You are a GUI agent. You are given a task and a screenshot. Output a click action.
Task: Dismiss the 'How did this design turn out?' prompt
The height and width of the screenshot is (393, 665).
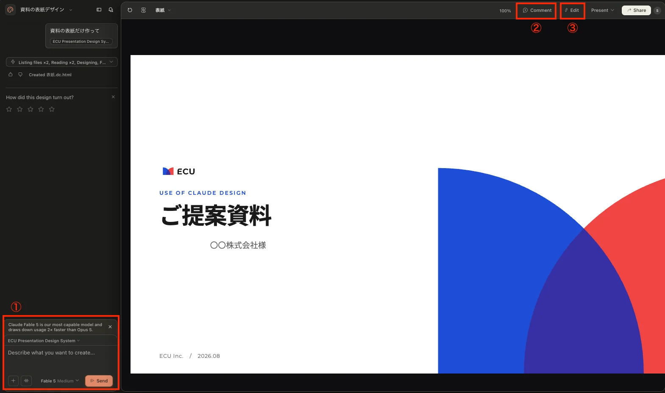(113, 97)
